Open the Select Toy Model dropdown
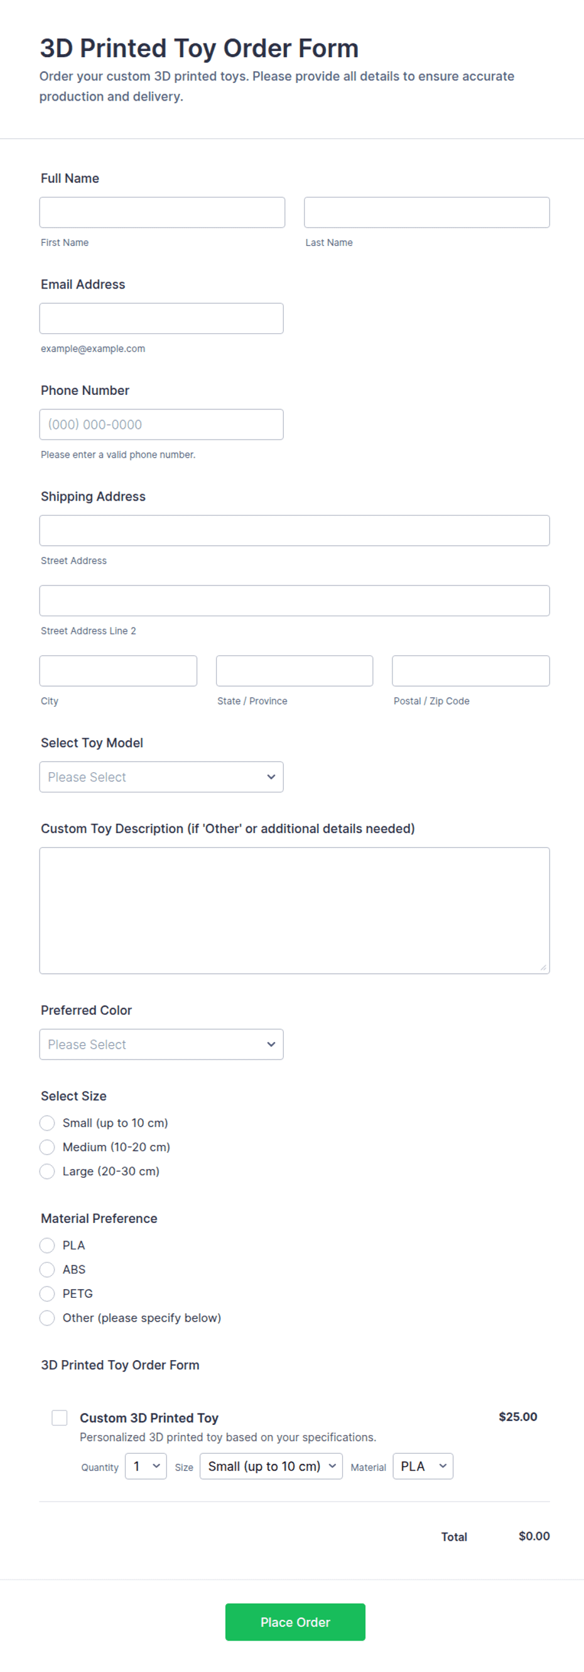 (x=161, y=777)
